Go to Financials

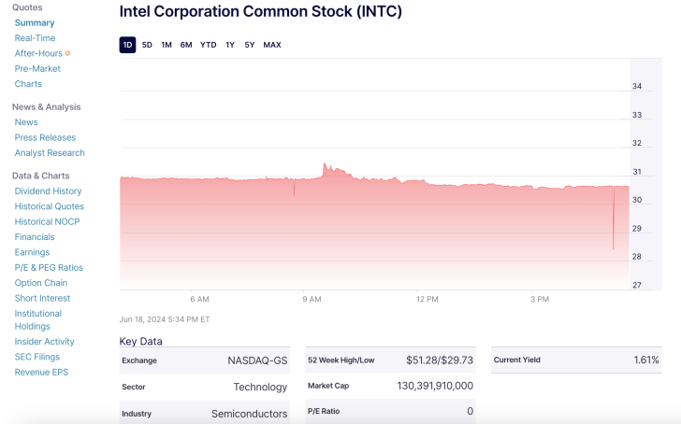point(35,237)
